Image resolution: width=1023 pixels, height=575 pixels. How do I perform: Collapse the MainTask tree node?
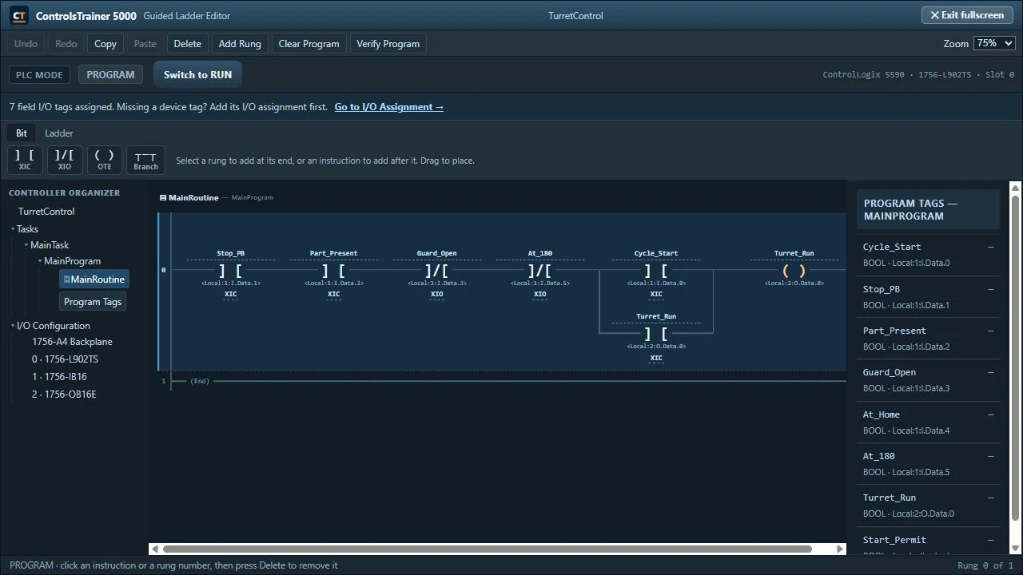click(26, 245)
